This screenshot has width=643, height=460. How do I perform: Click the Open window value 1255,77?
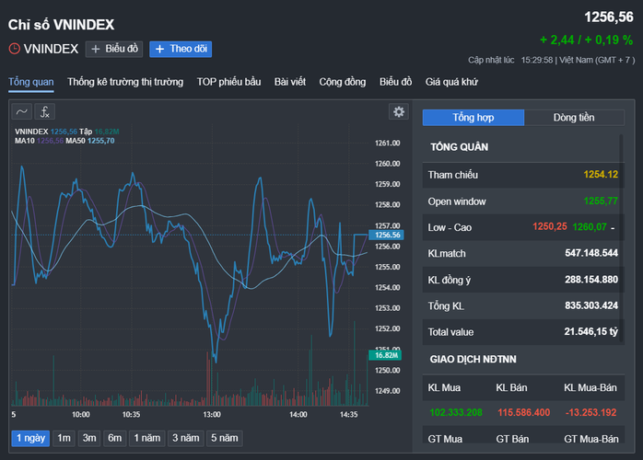[601, 201]
